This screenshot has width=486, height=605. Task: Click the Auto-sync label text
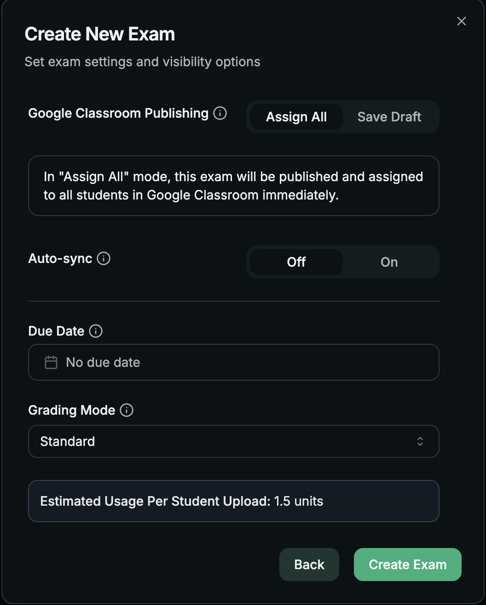coord(60,258)
